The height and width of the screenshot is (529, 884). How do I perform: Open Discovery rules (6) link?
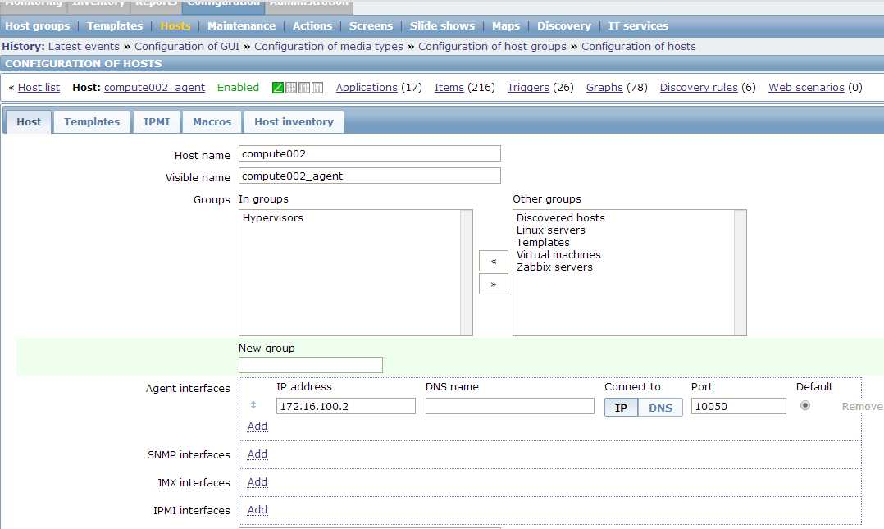click(x=699, y=88)
